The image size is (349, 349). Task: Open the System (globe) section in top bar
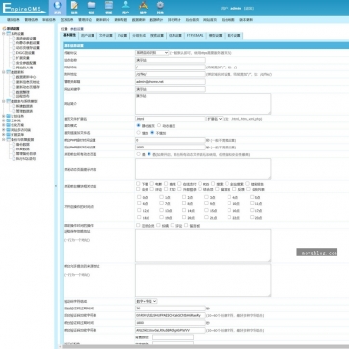pos(57,8)
